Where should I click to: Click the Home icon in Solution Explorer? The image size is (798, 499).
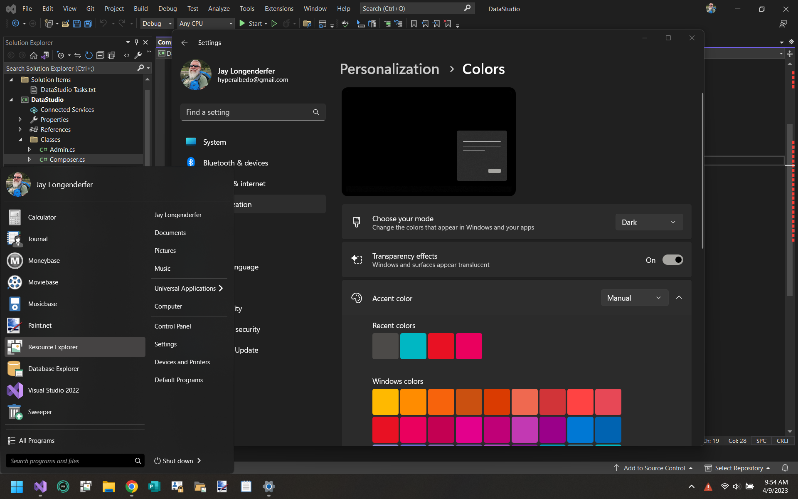point(34,55)
